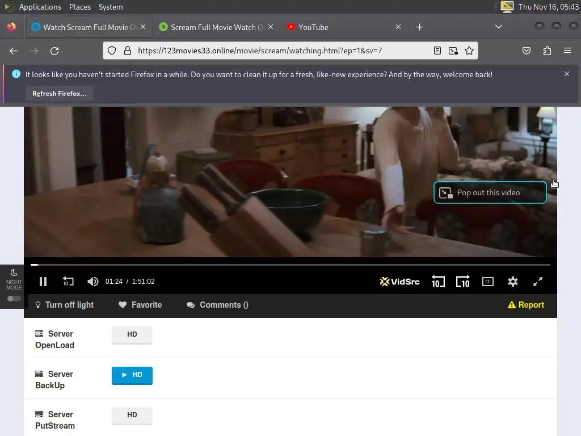Toggle reader view icon
This screenshot has width=581, height=436.
click(437, 51)
